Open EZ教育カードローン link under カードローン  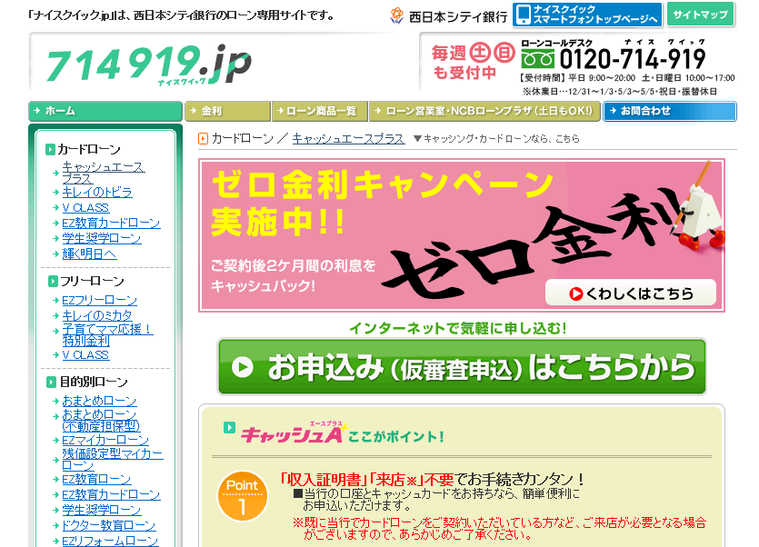point(111,224)
